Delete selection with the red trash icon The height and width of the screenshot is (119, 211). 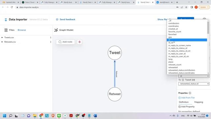tap(79, 42)
